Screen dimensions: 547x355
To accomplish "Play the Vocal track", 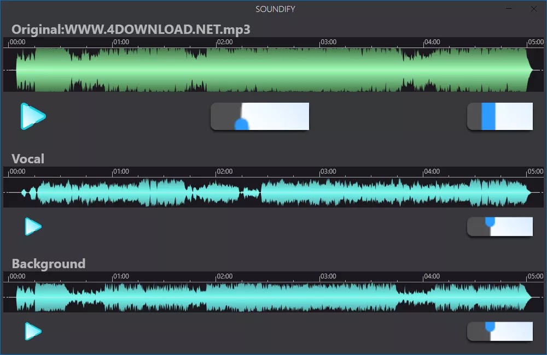I will (x=32, y=227).
